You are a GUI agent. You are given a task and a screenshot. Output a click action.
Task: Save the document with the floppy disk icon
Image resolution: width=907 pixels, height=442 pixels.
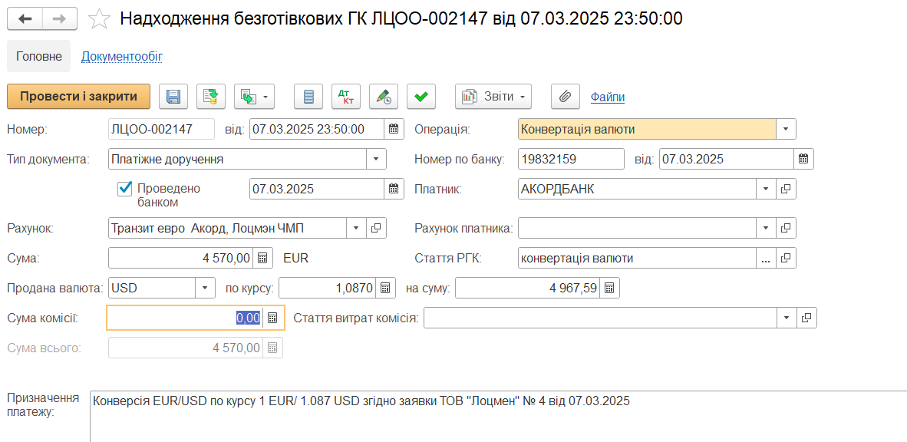point(173,97)
